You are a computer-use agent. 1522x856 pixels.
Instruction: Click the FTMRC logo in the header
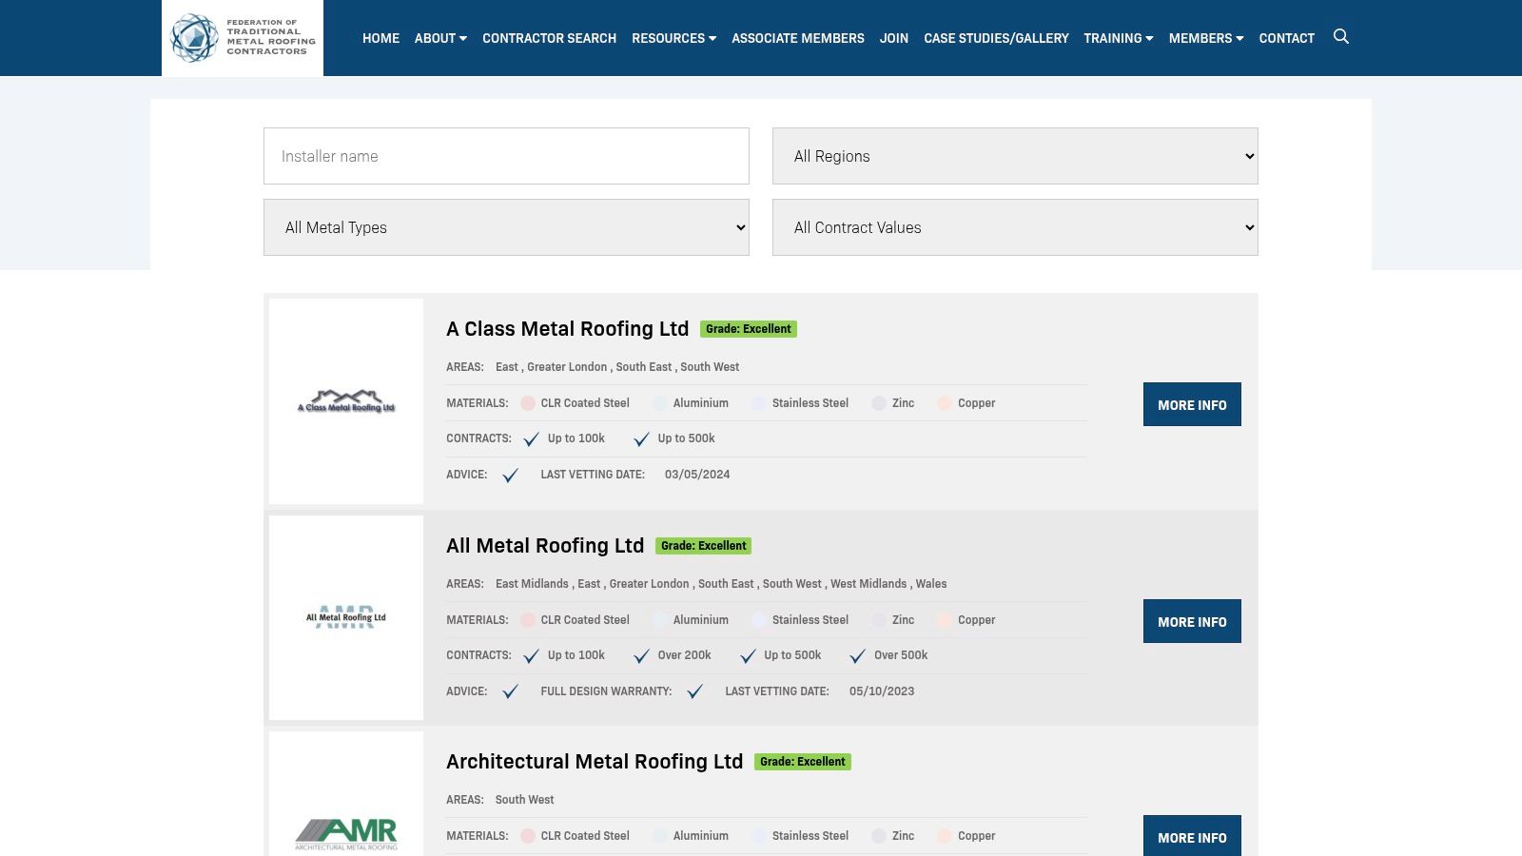pos(242,38)
